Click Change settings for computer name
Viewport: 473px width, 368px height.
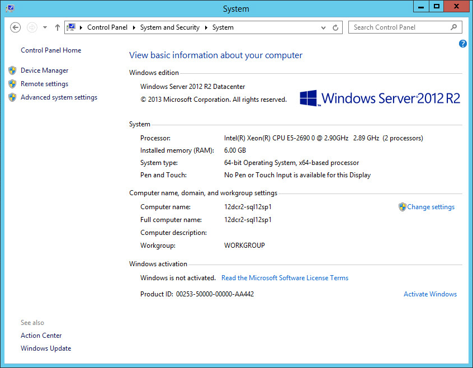pos(431,207)
